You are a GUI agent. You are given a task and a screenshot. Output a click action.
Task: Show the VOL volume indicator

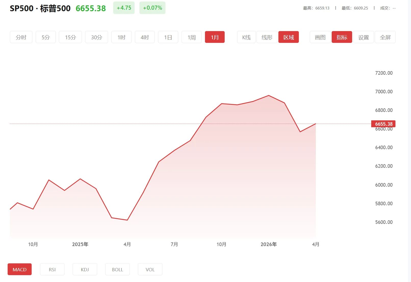(150, 269)
